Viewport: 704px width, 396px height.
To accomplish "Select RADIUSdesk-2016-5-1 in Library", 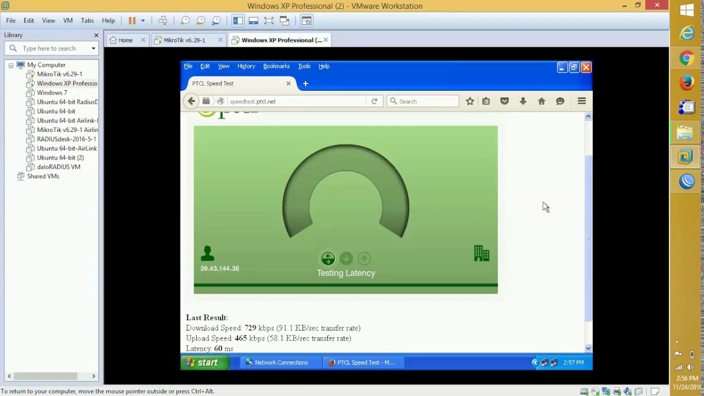I will (66, 139).
